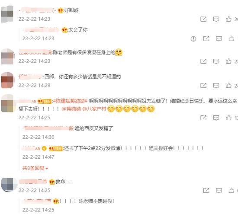This screenshot has width=238, height=214.
Task: Toggle like on "姐夫发糖了" comment
Action: click(228, 118)
